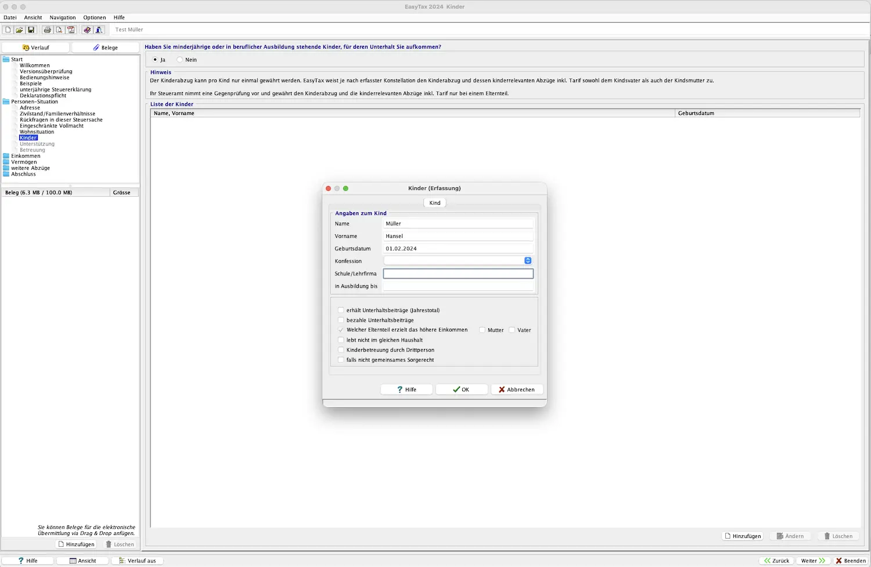The height and width of the screenshot is (567, 871).
Task: Click the printer icon in the toolbar
Action: point(48,30)
